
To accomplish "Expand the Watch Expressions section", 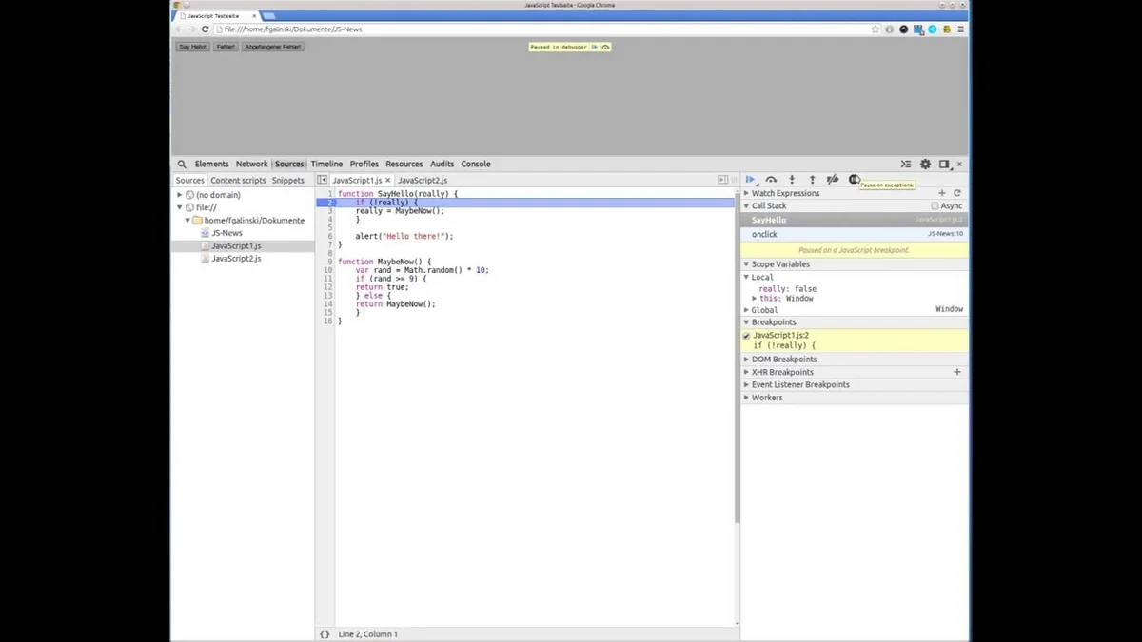I will (746, 192).
